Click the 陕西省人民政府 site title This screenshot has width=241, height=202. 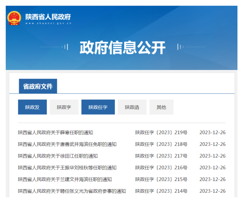[x=48, y=17]
